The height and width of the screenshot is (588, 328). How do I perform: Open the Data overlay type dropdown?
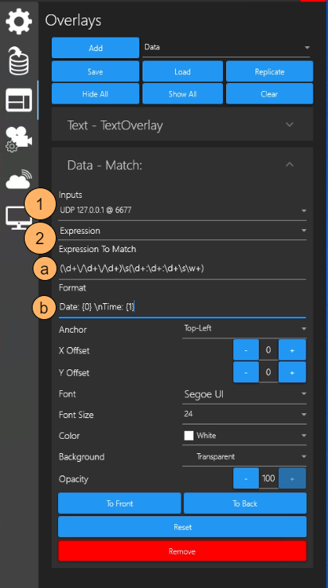click(226, 48)
